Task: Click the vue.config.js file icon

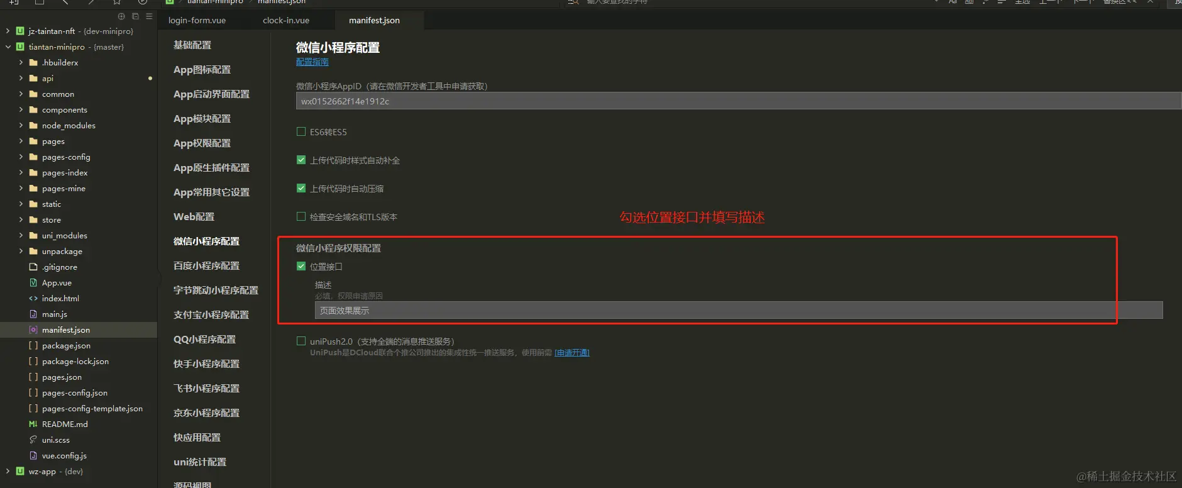Action: [33, 455]
